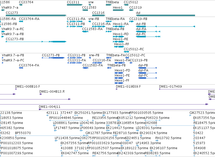Select the SD24651.5prime EST label
215x157 pixels.
point(138,138)
